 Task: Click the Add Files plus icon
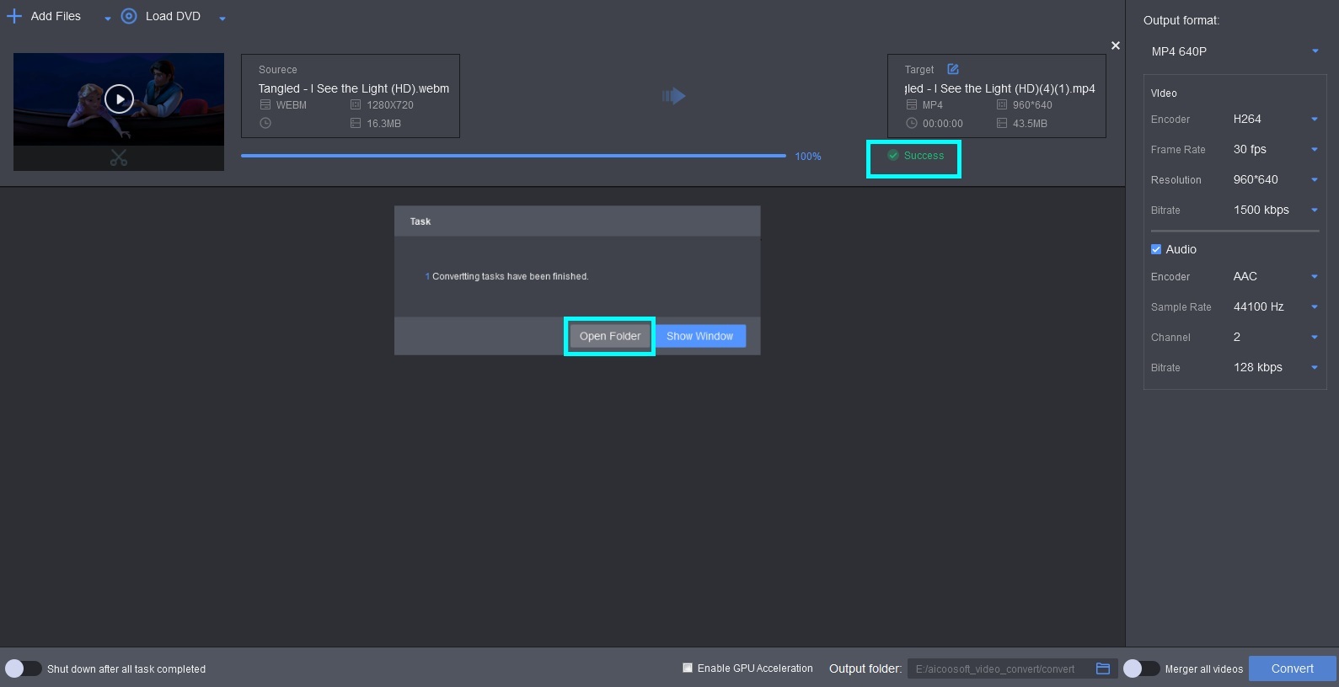click(13, 16)
